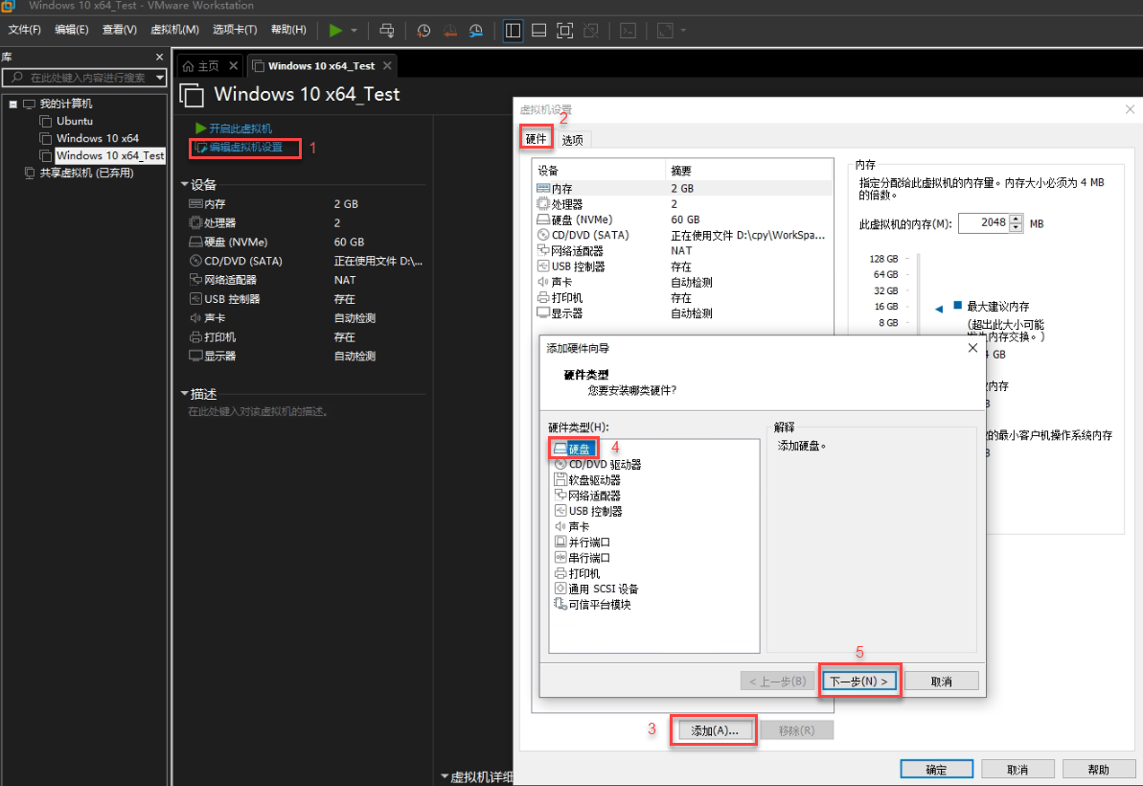Screen dimensions: 1143x786
Task: Select 硬盘 in the hardware type list
Action: pos(574,449)
